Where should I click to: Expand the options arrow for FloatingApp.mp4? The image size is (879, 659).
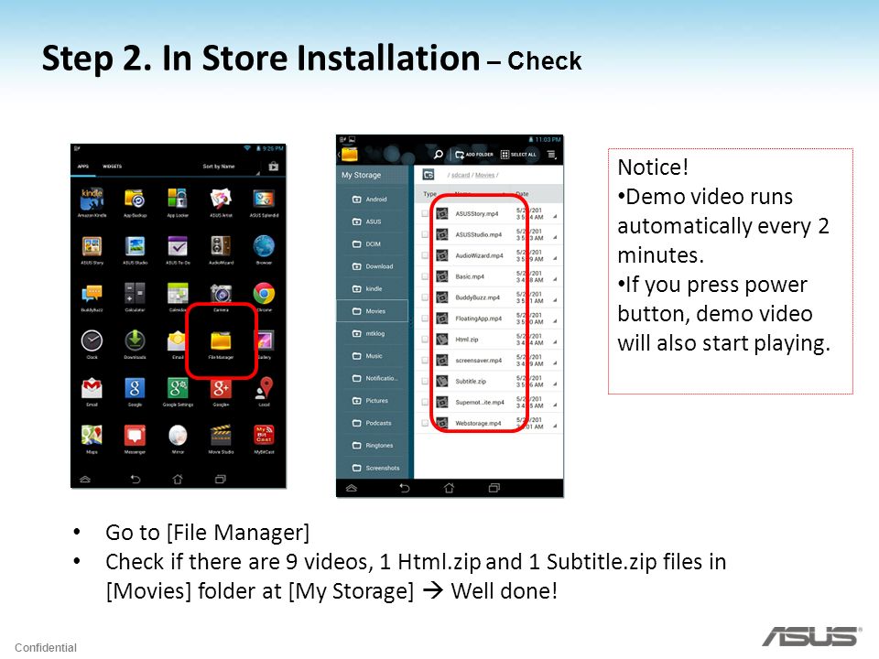[555, 321]
